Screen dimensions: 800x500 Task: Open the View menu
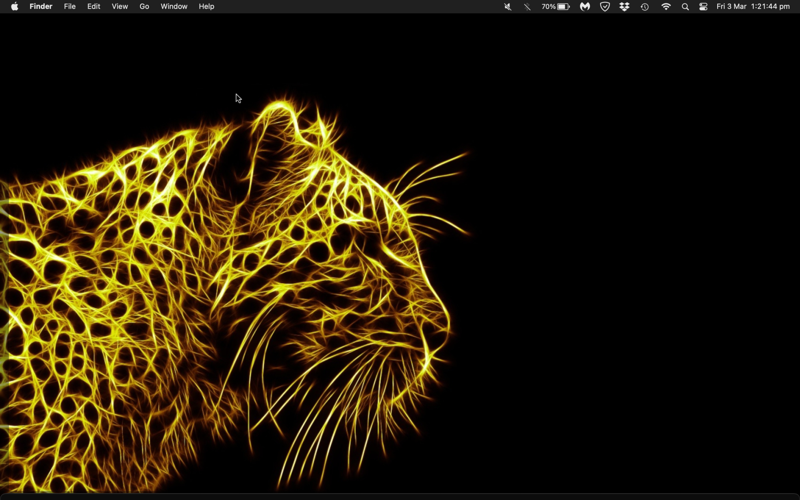coord(120,6)
